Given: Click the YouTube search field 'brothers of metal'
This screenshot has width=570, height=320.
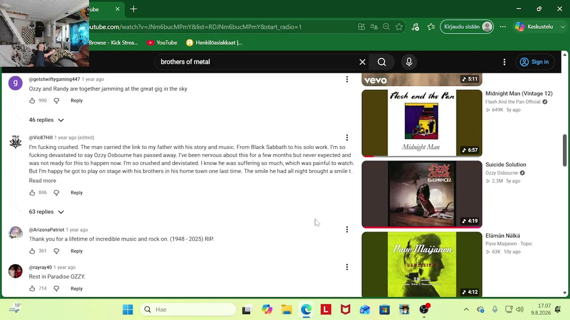Looking at the screenshot, I should [x=258, y=62].
